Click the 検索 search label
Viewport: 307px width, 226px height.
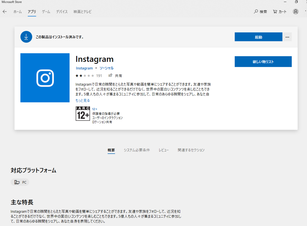pos(263,12)
